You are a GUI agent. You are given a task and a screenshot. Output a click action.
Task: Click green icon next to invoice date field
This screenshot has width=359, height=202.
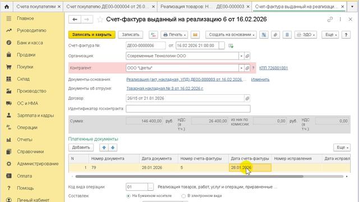(231, 46)
